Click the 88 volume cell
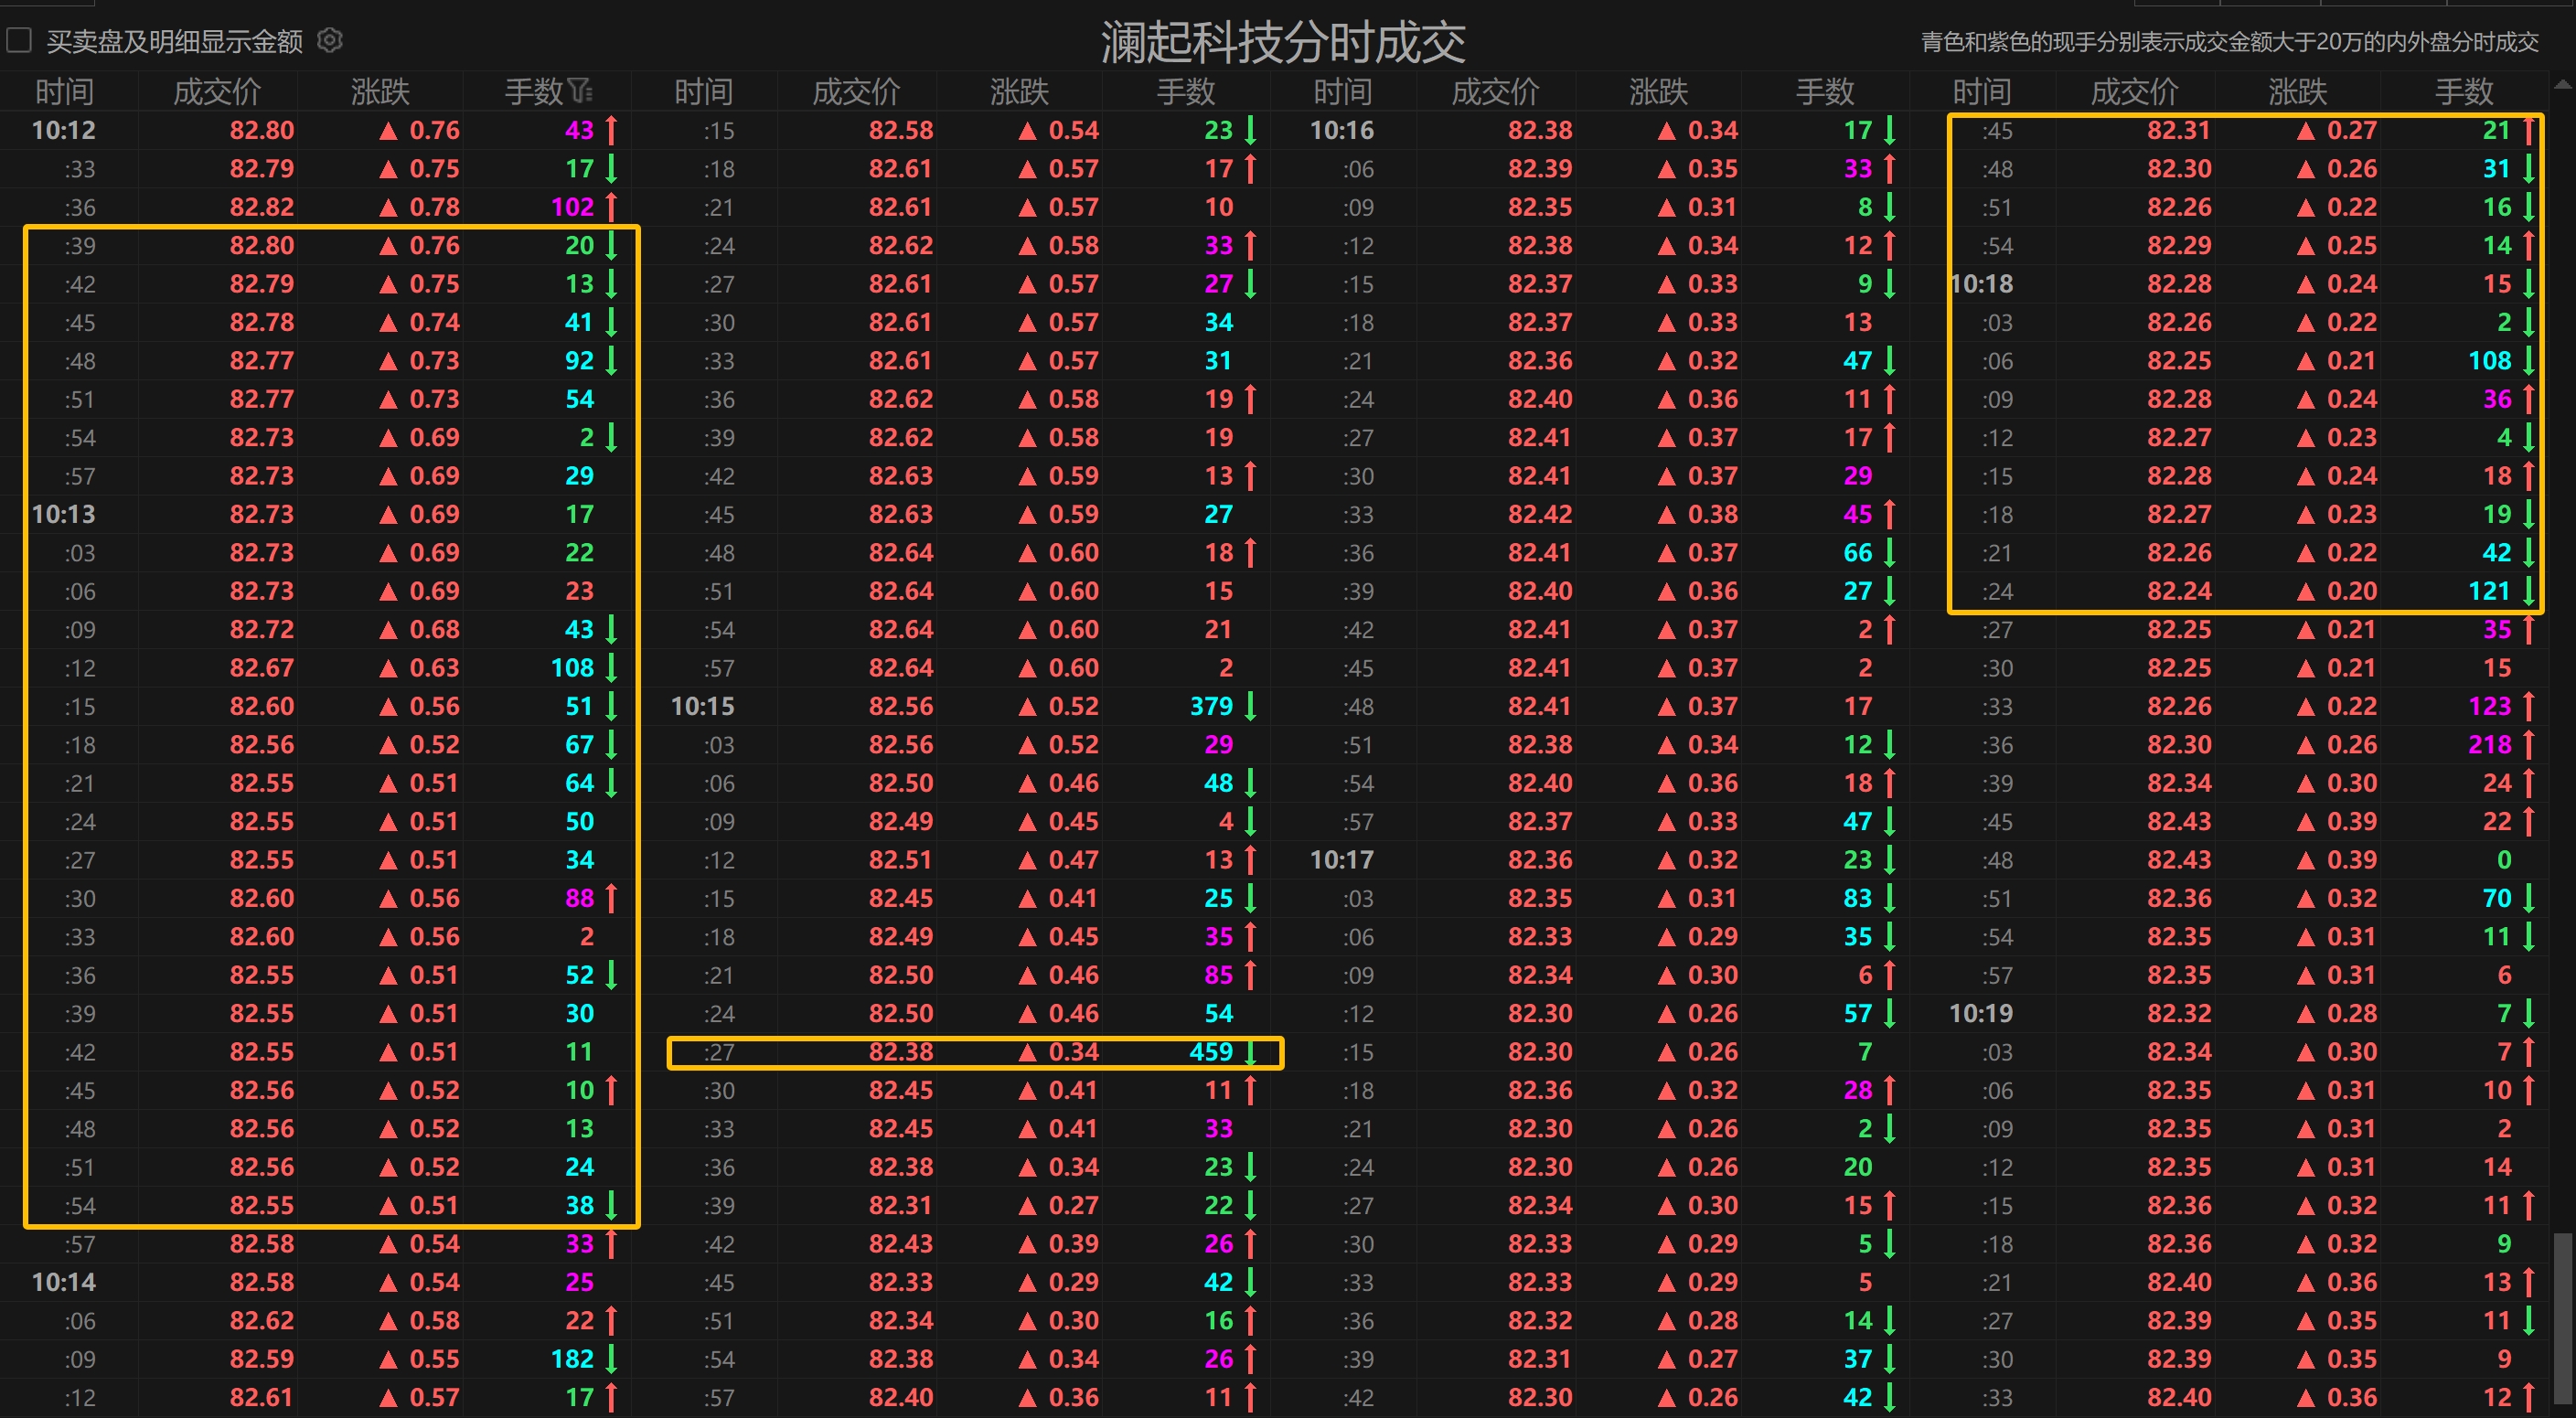2576x1418 pixels. [579, 898]
